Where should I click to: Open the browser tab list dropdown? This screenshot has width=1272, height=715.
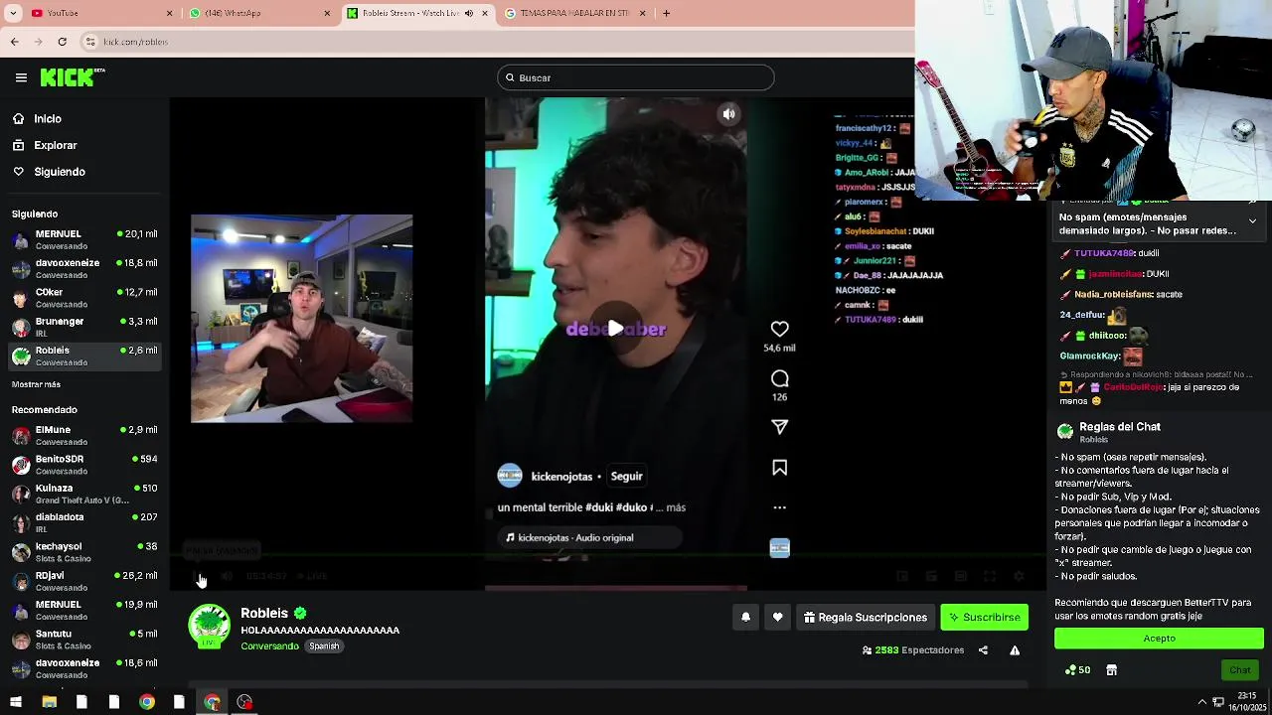(x=13, y=13)
